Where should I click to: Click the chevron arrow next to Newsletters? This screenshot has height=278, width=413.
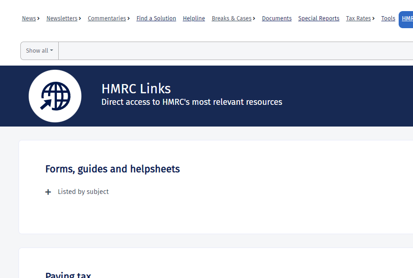[x=80, y=18]
